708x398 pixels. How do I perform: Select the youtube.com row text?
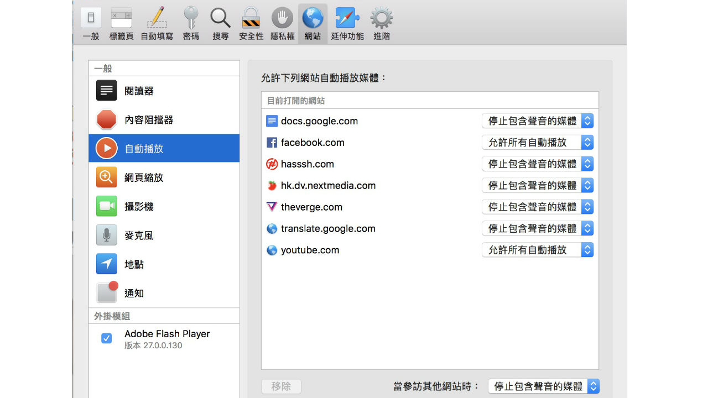[x=310, y=250]
